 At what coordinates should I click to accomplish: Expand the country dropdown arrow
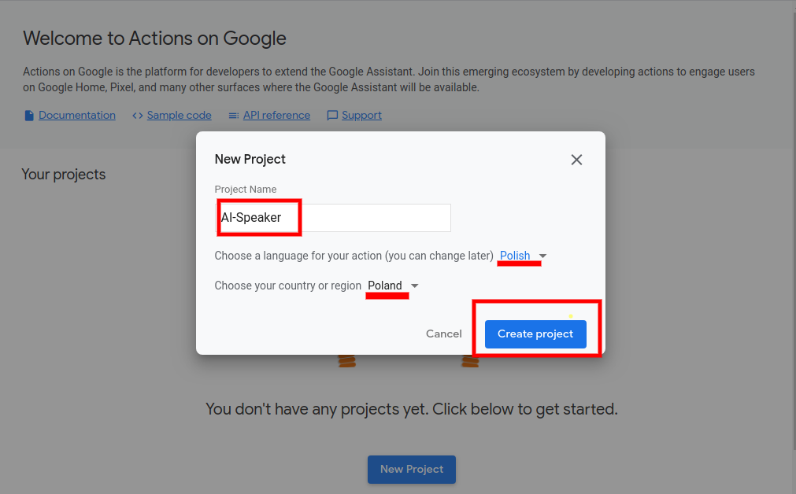tap(415, 286)
